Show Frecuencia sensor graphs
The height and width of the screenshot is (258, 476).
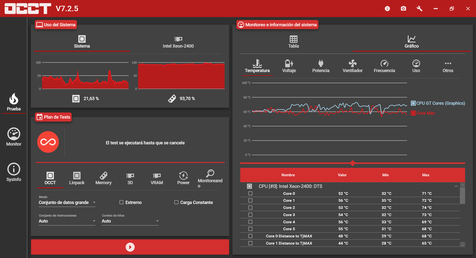[x=385, y=66]
